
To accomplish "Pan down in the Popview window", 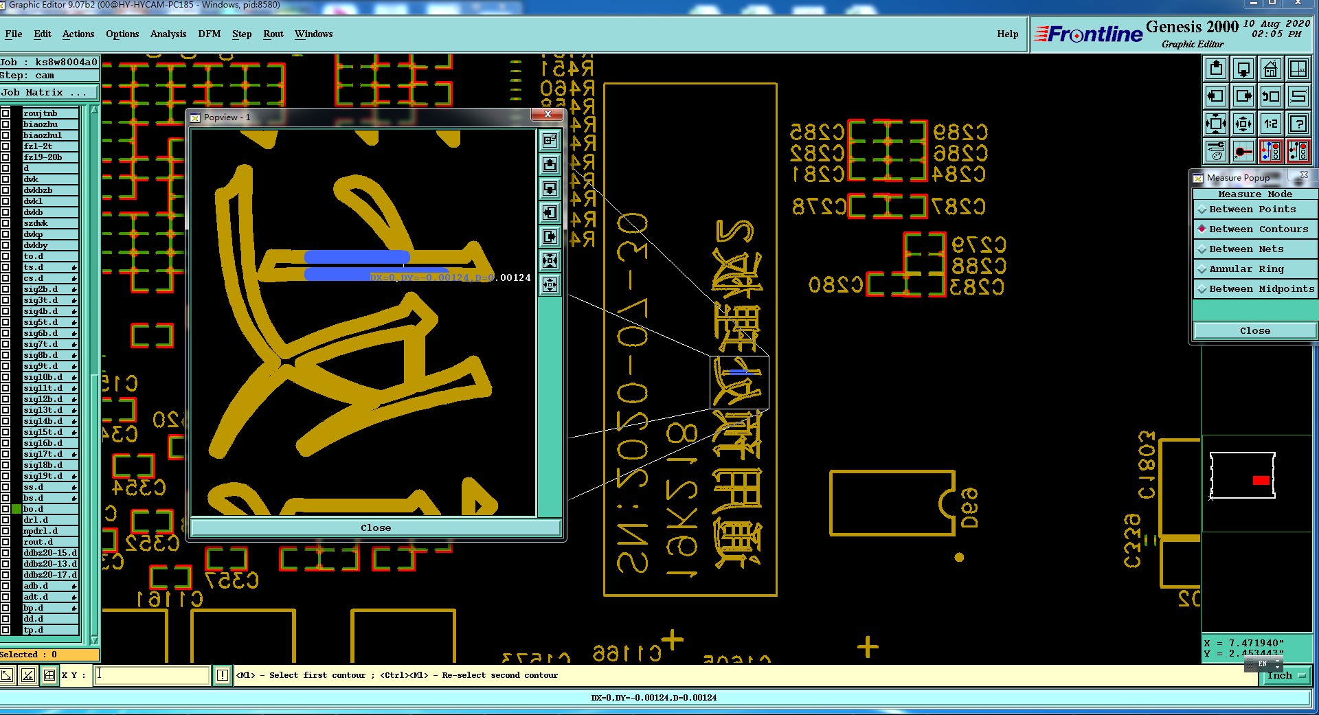I will [x=550, y=189].
